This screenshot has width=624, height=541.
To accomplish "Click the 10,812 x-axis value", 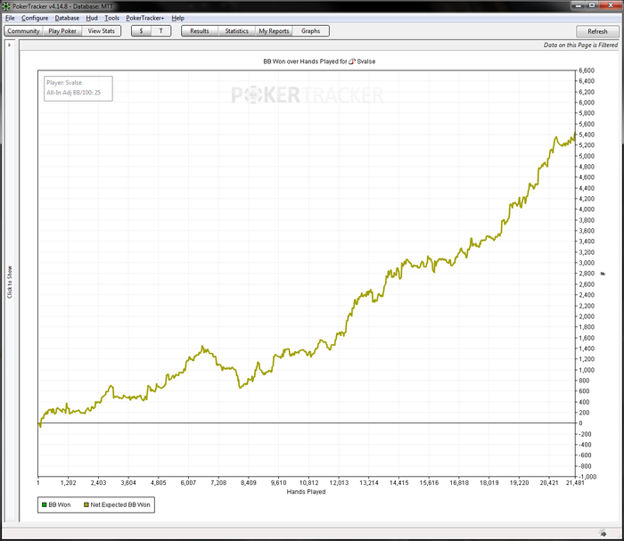I will (308, 483).
